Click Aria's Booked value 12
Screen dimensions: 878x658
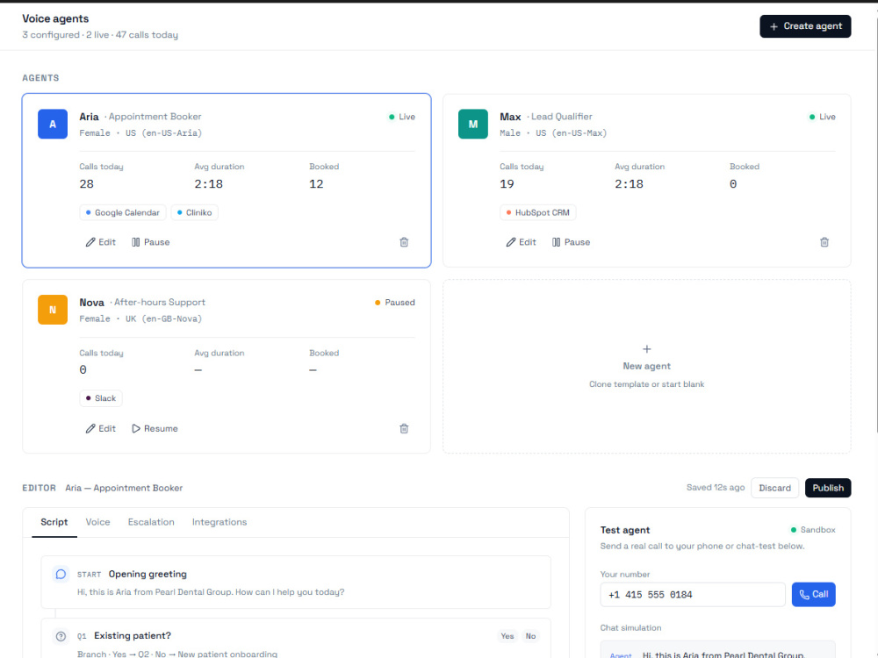coord(316,184)
